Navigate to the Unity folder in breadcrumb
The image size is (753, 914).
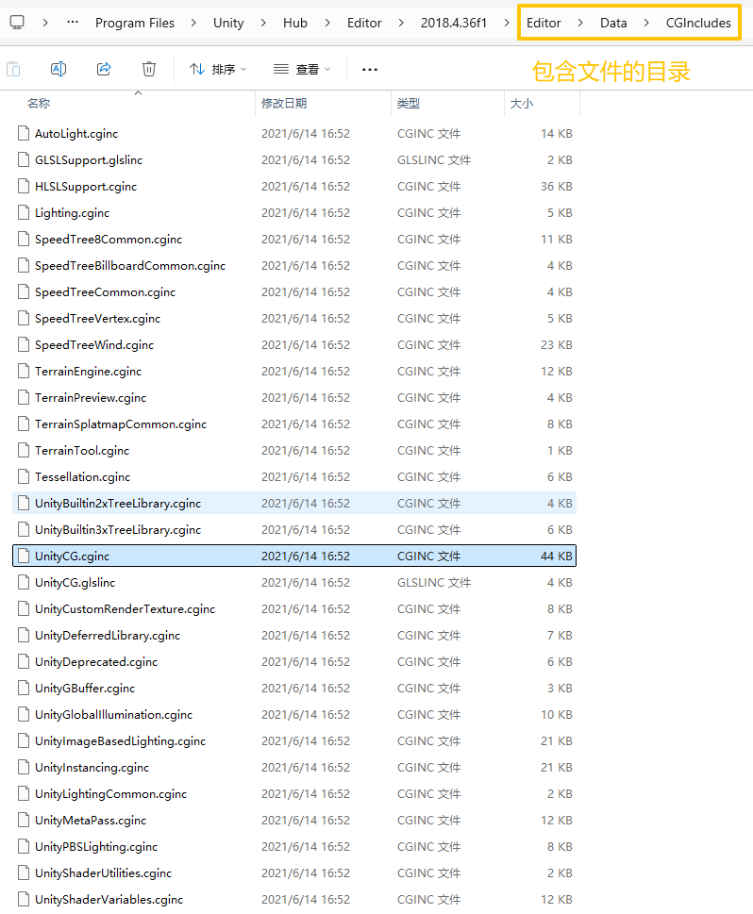click(228, 23)
